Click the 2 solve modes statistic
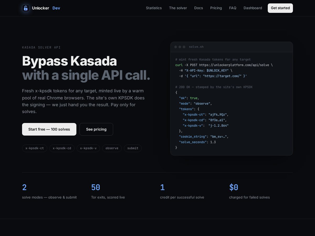Image resolution: width=315 pixels, height=236 pixels. click(x=49, y=192)
